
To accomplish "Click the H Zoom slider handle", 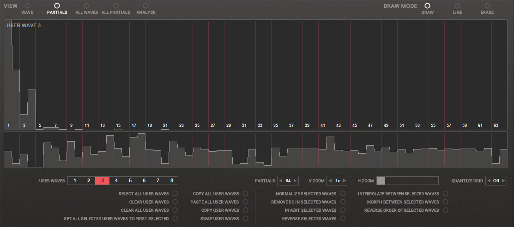I will coord(381,181).
